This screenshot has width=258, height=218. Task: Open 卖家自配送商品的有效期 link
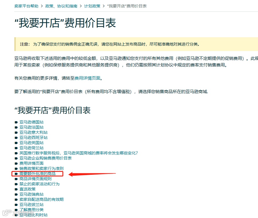[42, 199]
